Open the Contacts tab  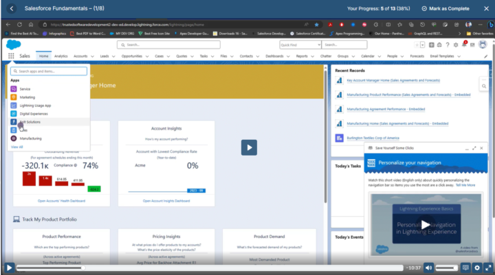(246, 56)
